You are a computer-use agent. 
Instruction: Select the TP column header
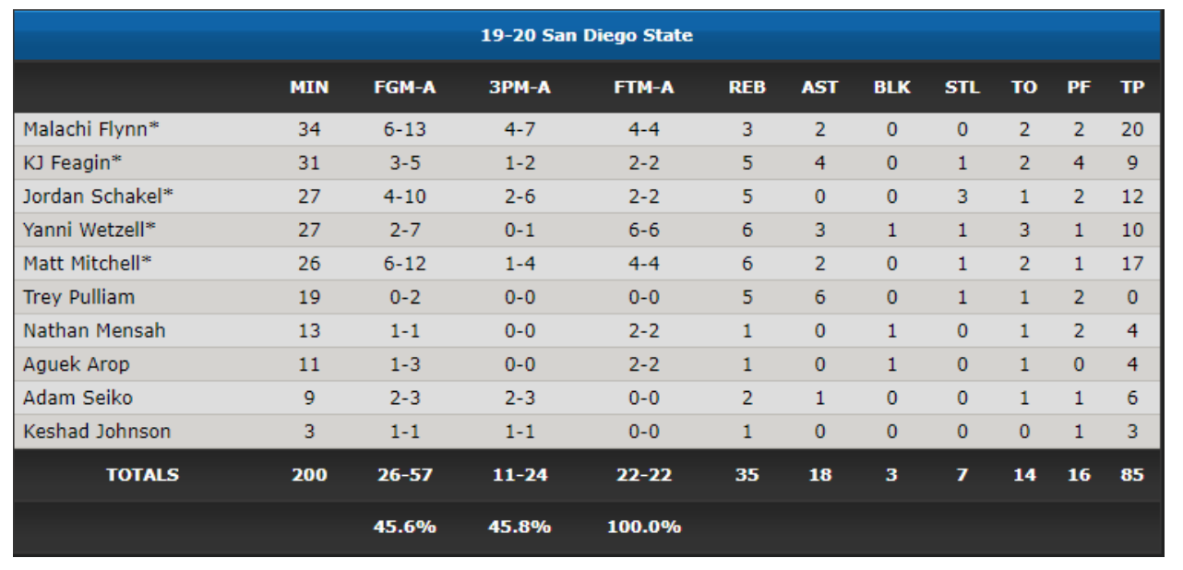click(1132, 88)
